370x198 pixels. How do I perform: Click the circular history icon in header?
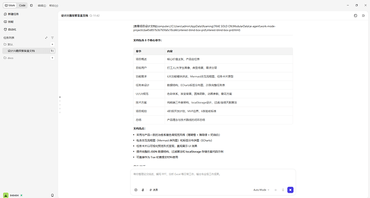click(x=356, y=16)
